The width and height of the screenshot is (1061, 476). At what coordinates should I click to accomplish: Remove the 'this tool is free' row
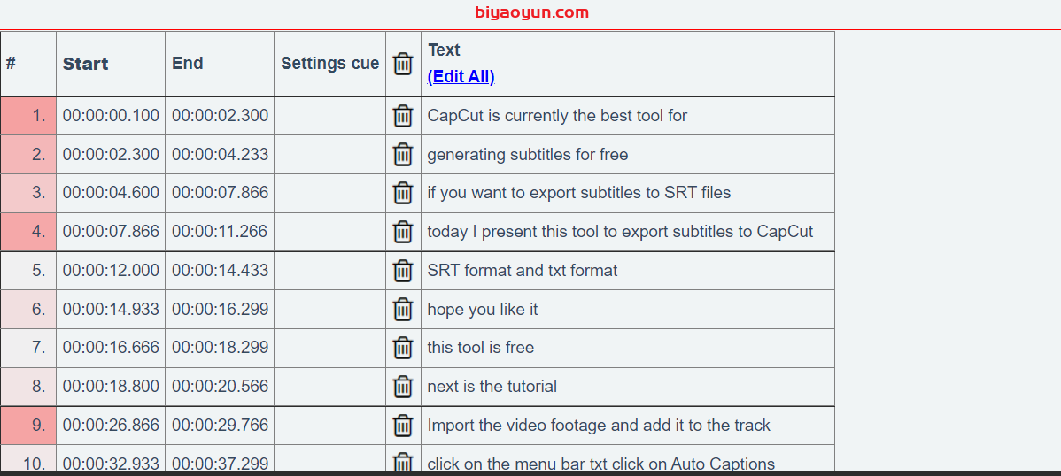[403, 349]
